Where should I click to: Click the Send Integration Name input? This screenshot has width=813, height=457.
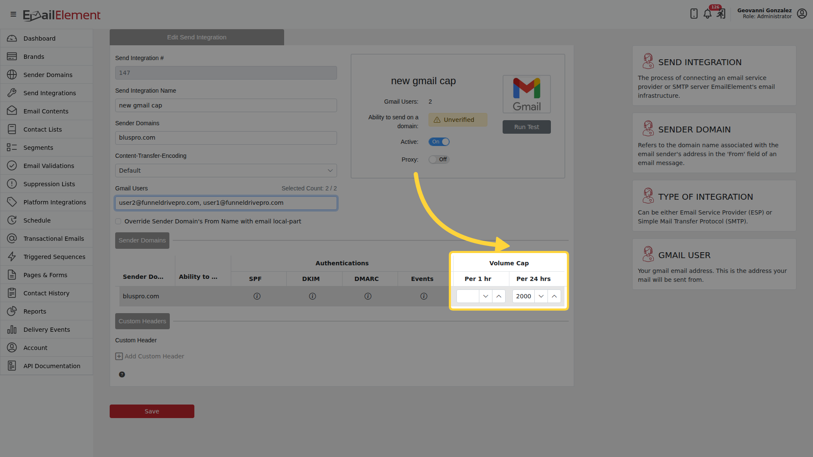click(226, 105)
